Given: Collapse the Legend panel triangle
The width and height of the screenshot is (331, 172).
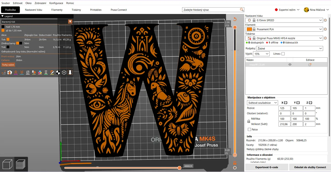Looking at the screenshot, I should tap(2, 16).
